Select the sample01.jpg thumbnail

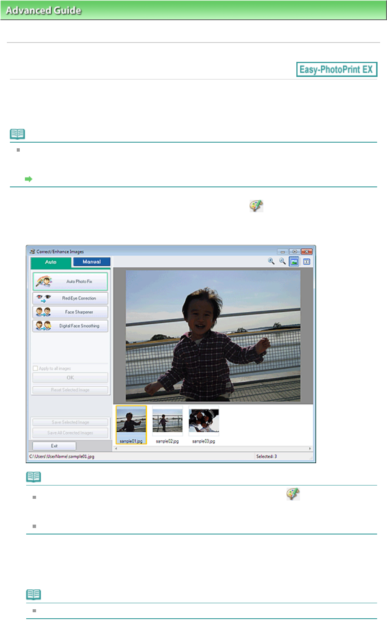[x=131, y=424]
